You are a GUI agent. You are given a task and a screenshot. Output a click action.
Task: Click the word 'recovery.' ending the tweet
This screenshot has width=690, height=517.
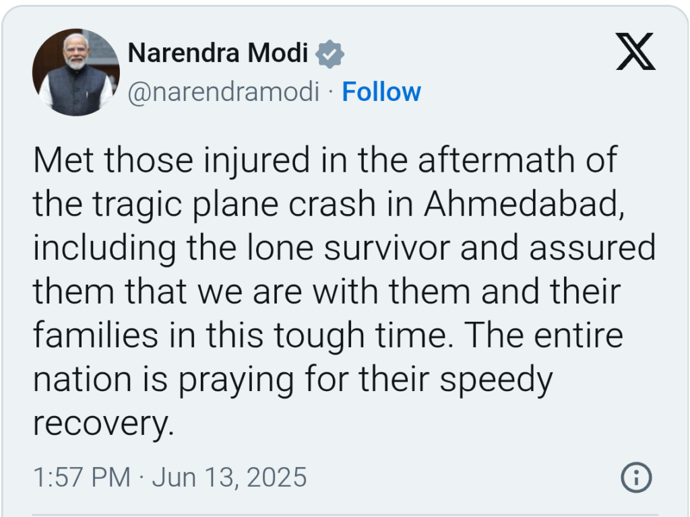point(104,424)
